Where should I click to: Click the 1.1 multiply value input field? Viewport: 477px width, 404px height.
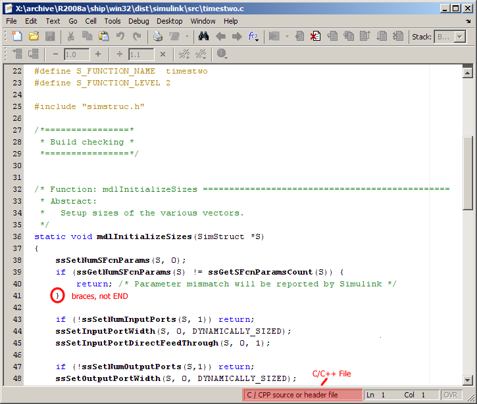click(x=141, y=55)
